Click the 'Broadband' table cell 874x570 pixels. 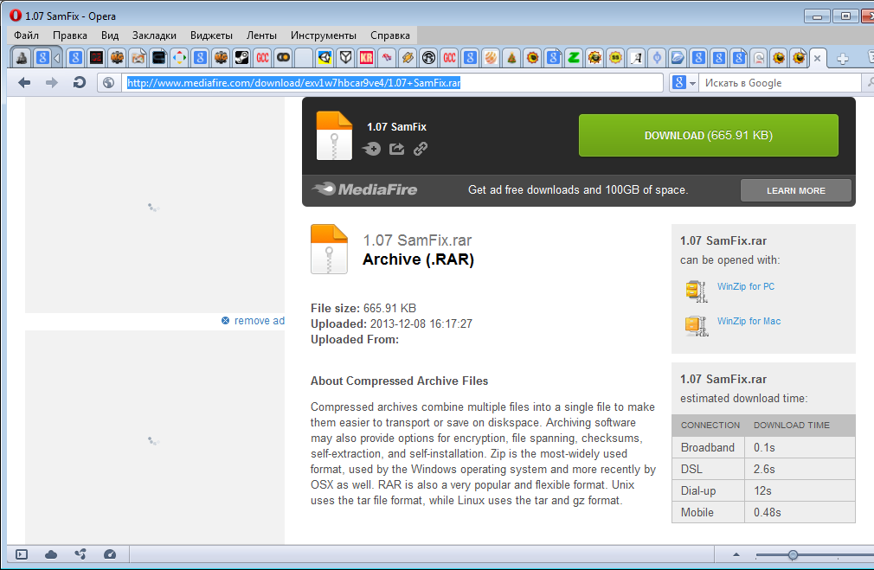[x=708, y=447]
